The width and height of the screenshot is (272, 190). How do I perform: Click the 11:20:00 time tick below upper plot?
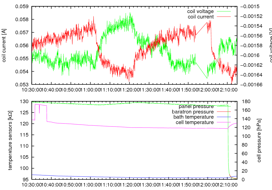(x=129, y=89)
